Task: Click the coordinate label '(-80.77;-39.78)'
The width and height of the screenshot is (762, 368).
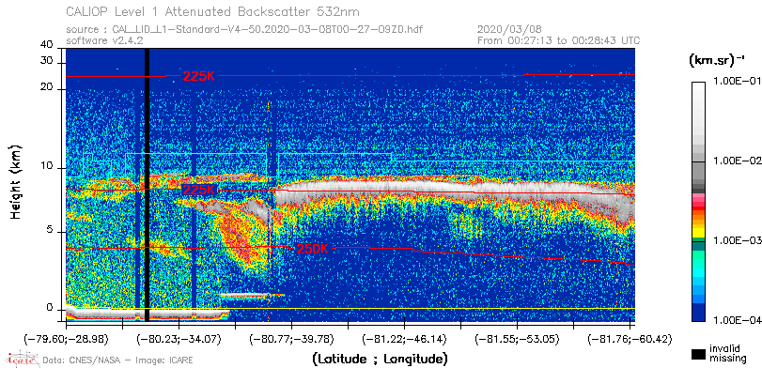Action: coord(291,339)
